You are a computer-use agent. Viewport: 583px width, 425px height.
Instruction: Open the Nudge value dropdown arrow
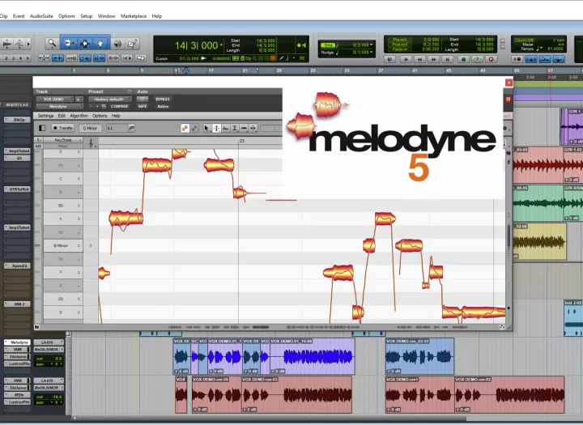click(x=372, y=53)
